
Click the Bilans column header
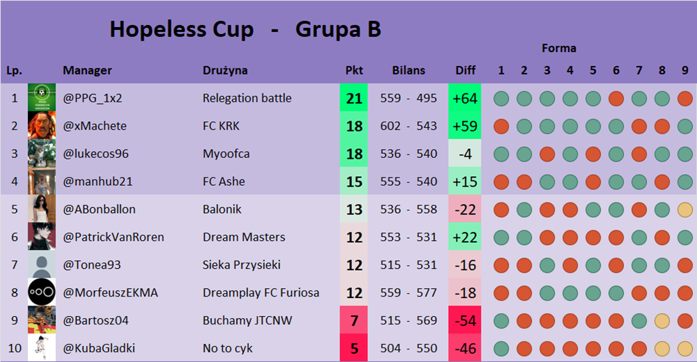[x=408, y=70]
